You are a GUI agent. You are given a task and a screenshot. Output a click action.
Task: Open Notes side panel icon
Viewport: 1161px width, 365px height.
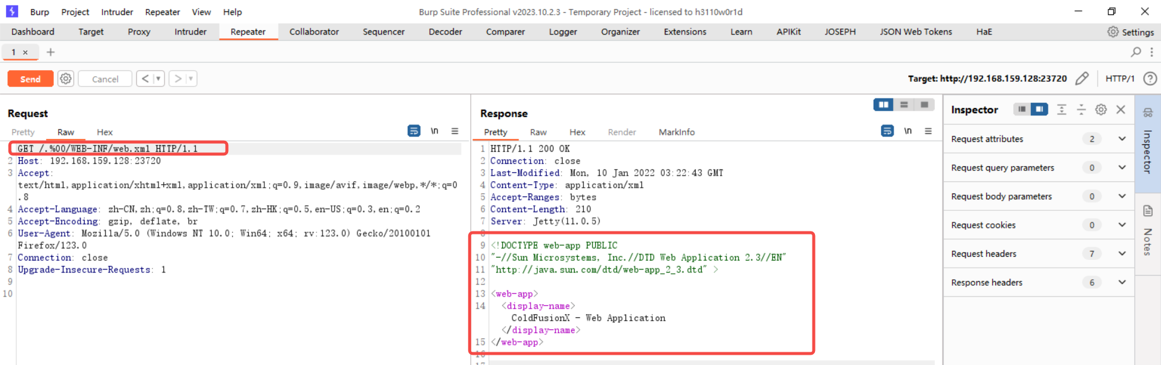click(x=1148, y=211)
